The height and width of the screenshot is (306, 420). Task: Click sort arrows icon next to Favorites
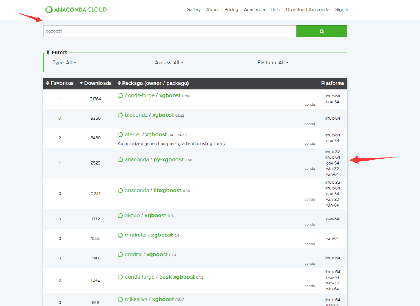tap(48, 83)
